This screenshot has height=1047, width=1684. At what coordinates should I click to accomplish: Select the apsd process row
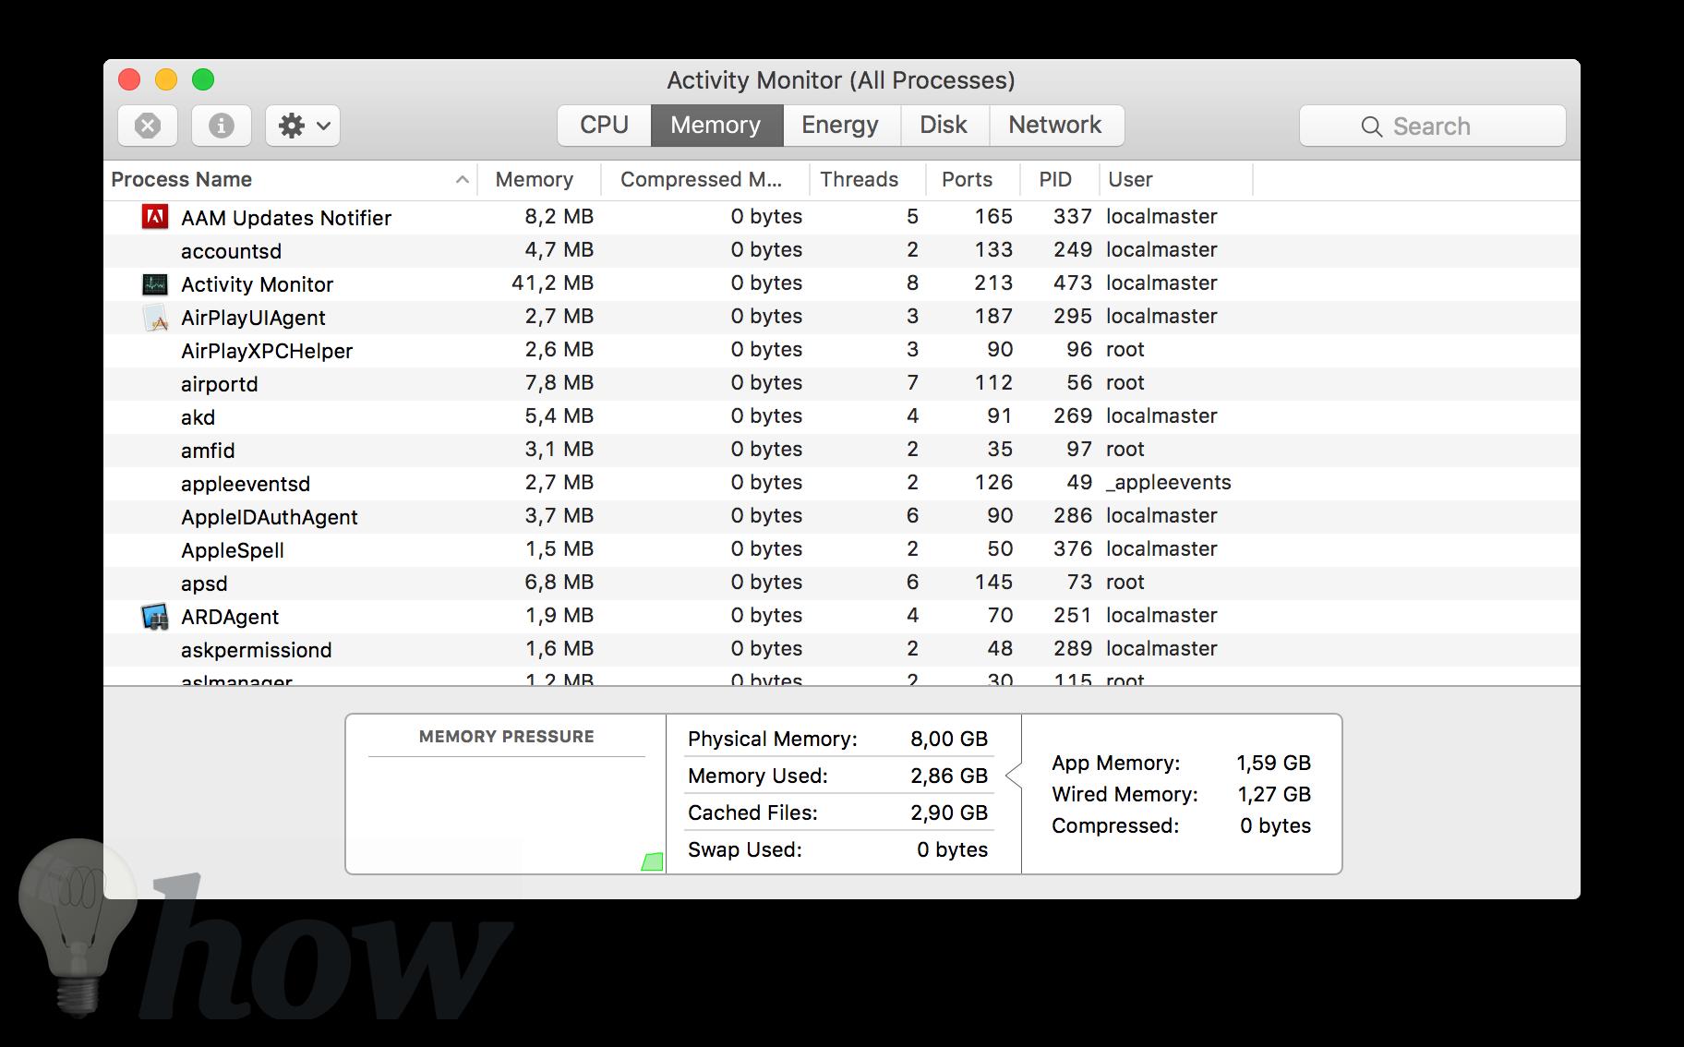842,583
